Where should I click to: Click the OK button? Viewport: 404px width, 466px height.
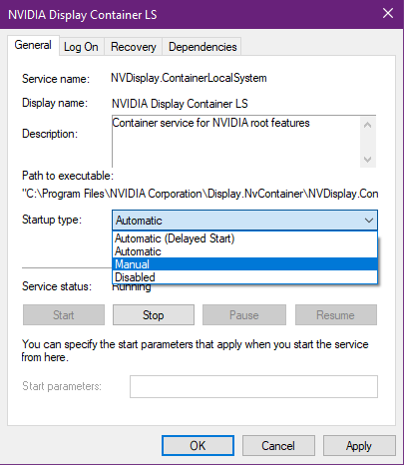tap(198, 446)
